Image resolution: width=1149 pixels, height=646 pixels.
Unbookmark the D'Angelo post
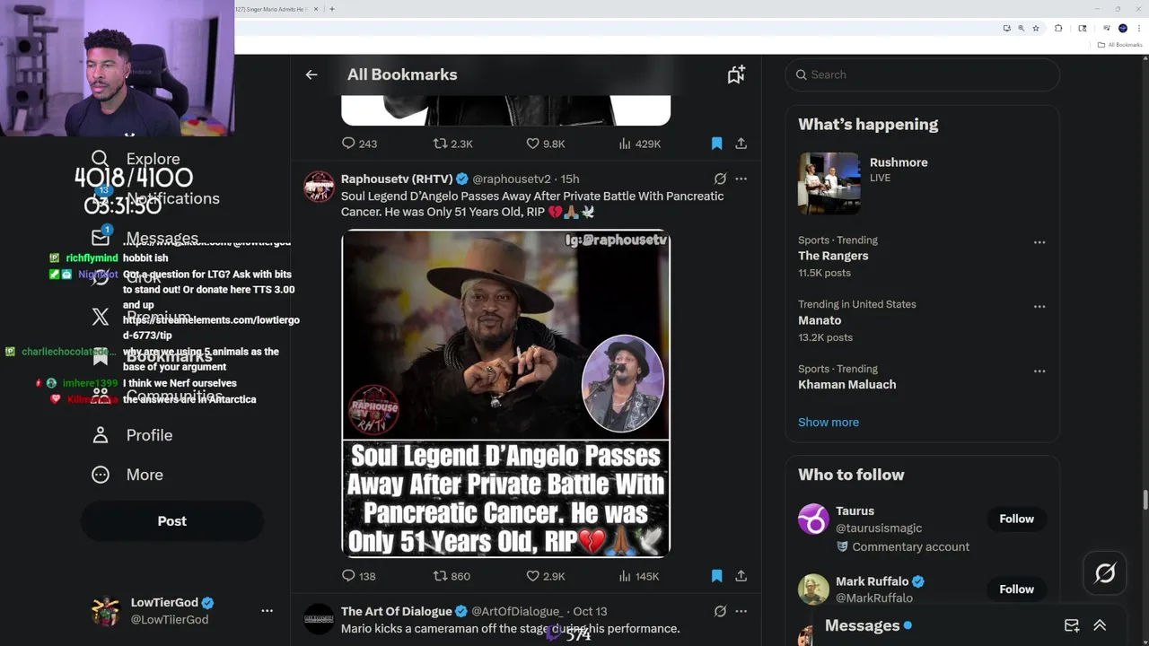click(x=716, y=576)
